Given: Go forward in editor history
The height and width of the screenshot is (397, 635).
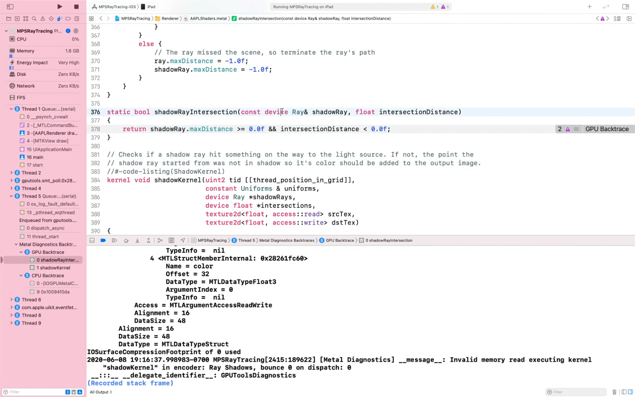Looking at the screenshot, I should 108,19.
